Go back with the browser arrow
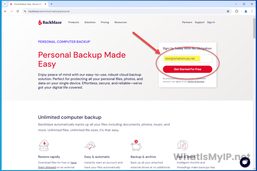The height and width of the screenshot is (171, 257). tap(5, 11)
